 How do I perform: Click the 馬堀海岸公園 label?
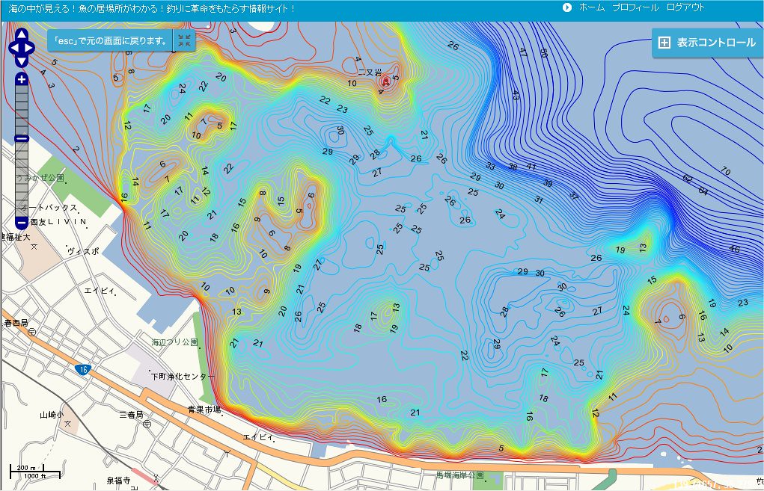click(460, 475)
